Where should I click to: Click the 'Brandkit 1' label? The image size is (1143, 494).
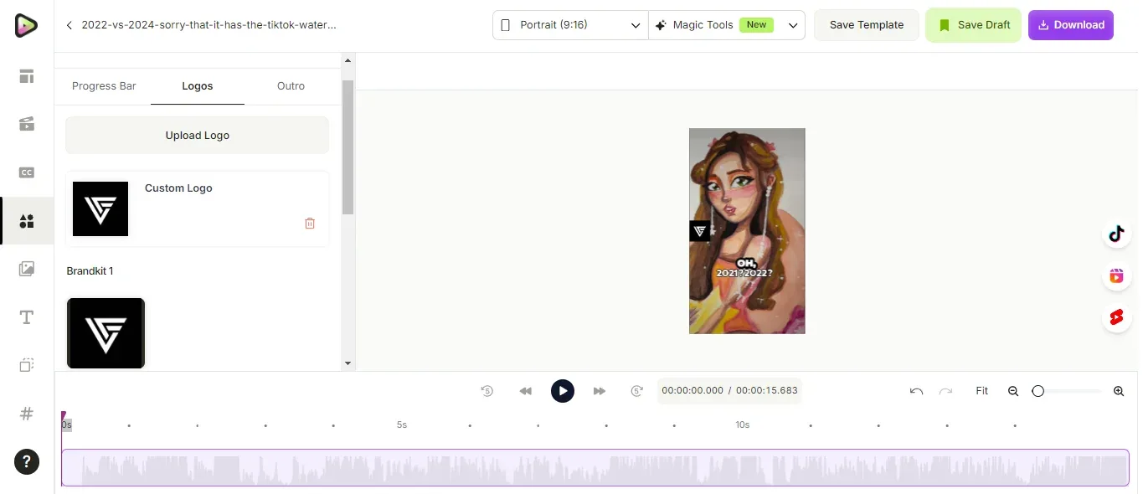90,271
